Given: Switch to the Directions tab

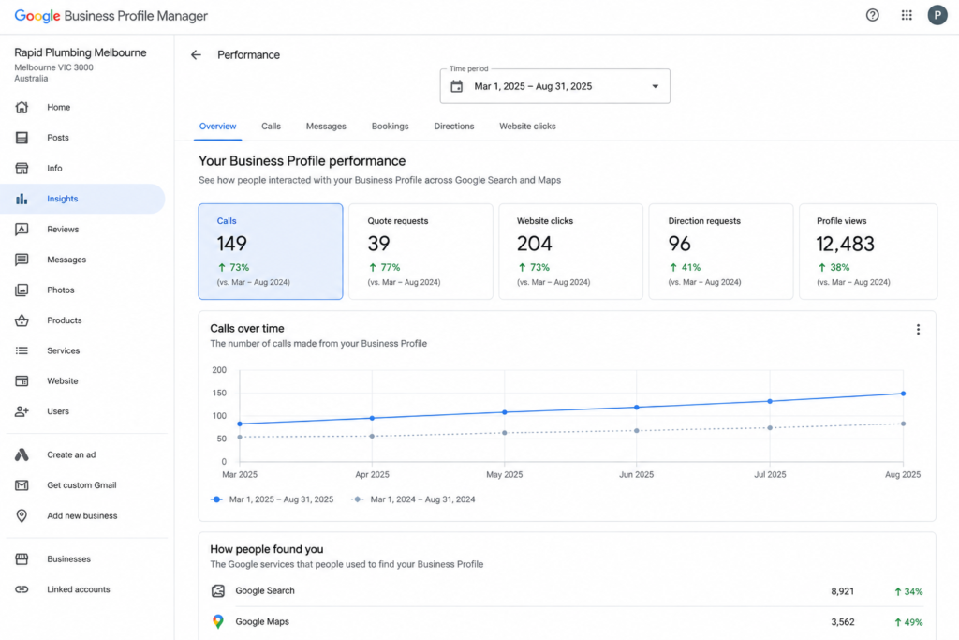Looking at the screenshot, I should coord(454,127).
